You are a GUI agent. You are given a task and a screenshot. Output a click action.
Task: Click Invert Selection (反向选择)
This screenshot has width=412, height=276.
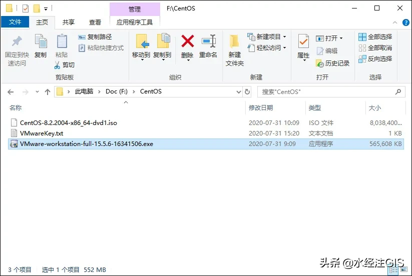(x=375, y=59)
